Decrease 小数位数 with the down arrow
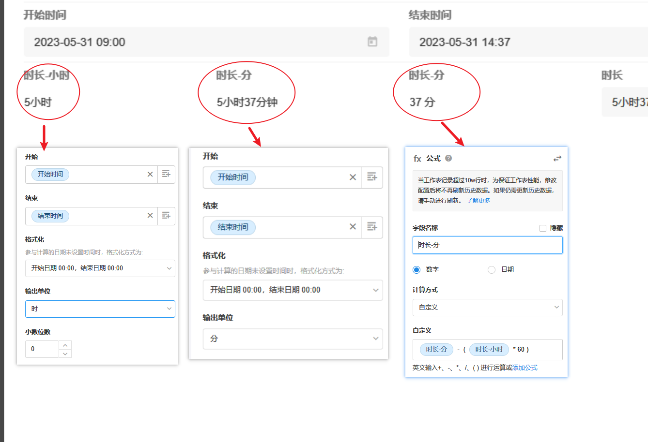Image resolution: width=648 pixels, height=442 pixels. [x=65, y=354]
